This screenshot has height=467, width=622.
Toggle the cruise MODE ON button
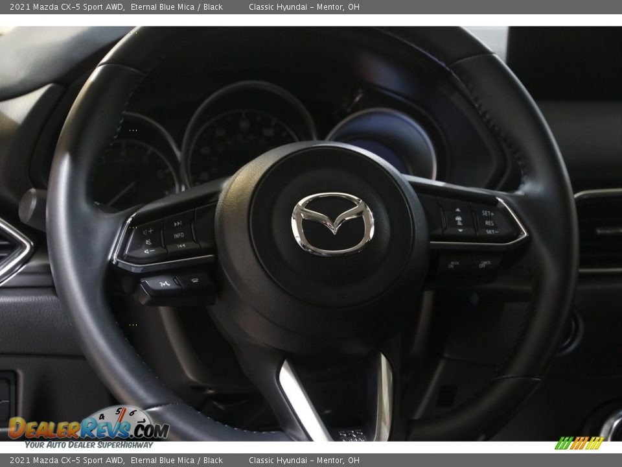pyautogui.click(x=453, y=265)
